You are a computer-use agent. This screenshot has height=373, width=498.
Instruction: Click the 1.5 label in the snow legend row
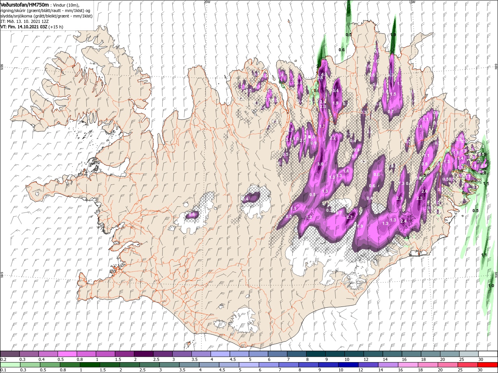coord(117,359)
